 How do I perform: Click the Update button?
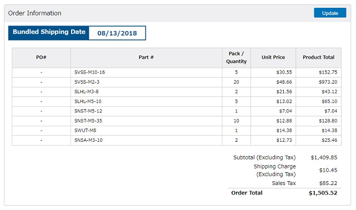pyautogui.click(x=330, y=13)
